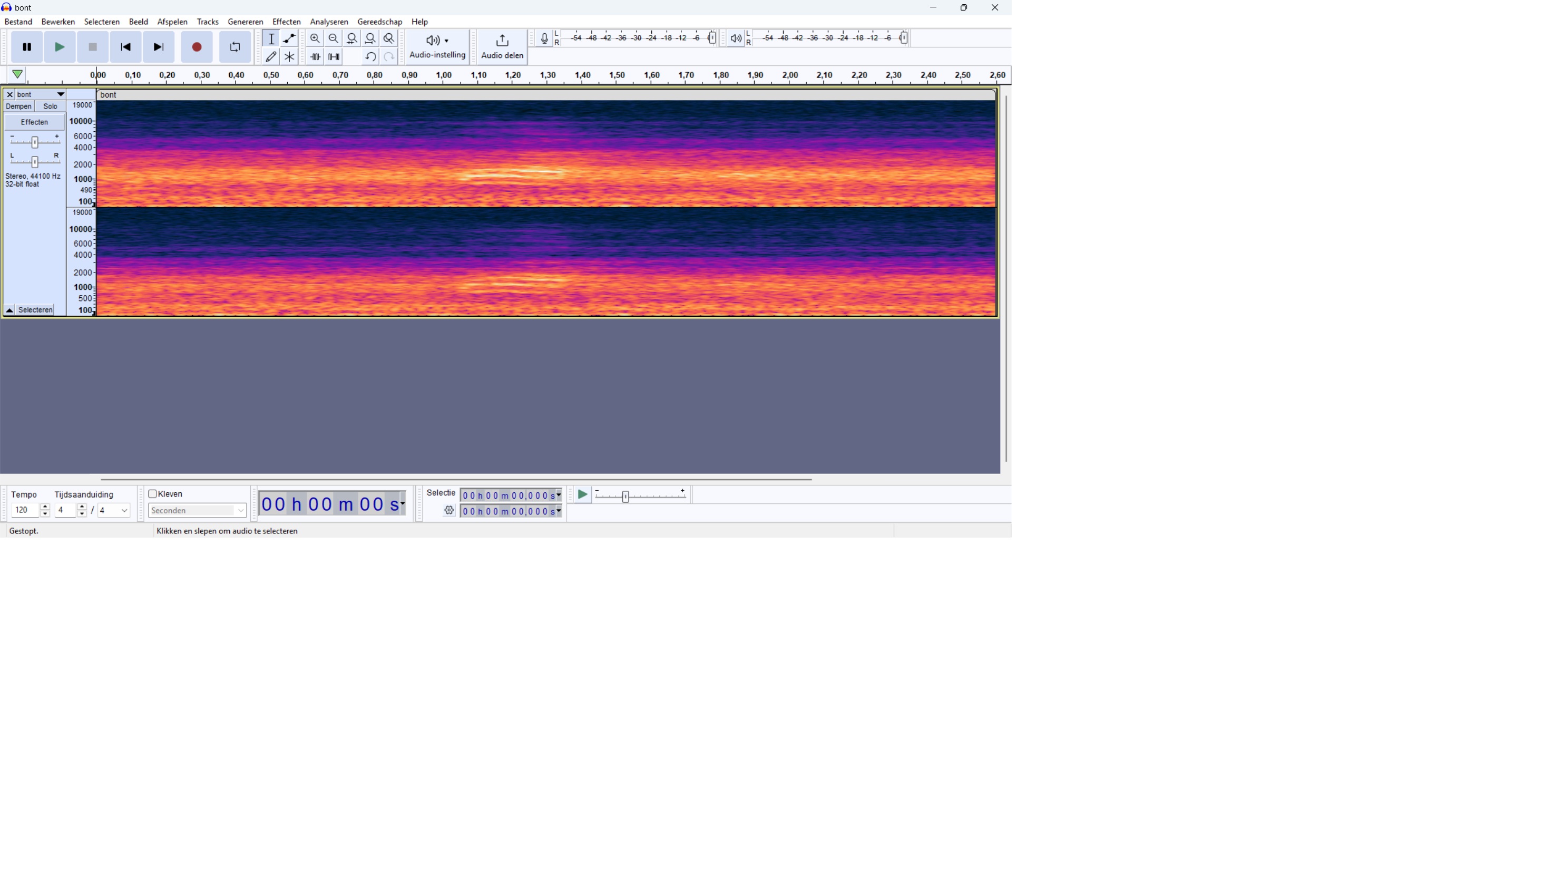Screen dimensions: 1545x895
Task: Open the Afspelen menu
Action: 172,22
